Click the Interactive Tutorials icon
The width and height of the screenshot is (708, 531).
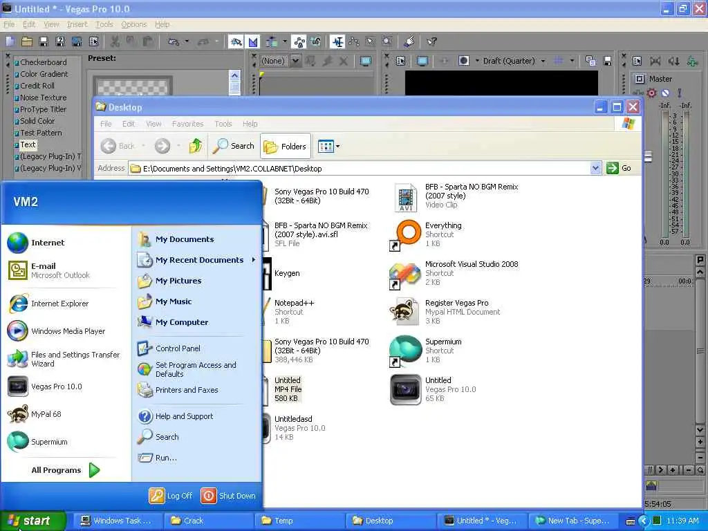tap(409, 42)
